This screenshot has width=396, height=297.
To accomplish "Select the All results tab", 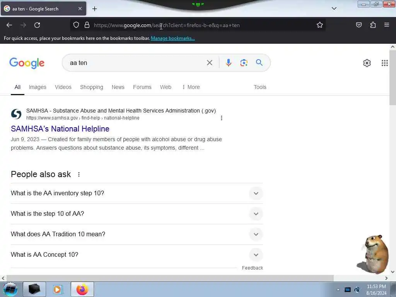I will pos(17,87).
